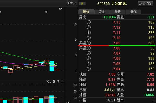
Task: Hide the side panel with 隐藏>>
Action: (x=71, y=3)
